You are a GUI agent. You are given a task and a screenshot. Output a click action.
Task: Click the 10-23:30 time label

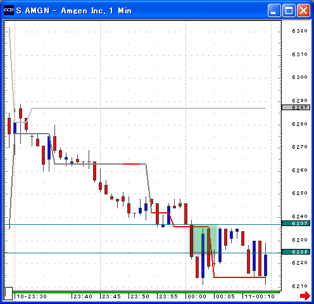(32, 296)
